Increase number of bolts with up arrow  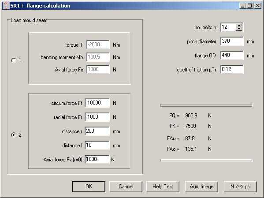click(239, 26)
